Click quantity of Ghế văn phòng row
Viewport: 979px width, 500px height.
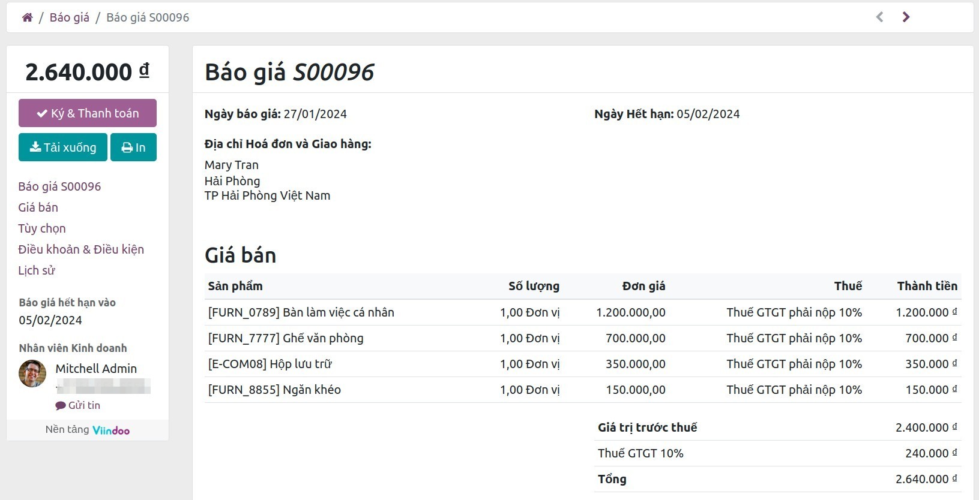click(x=530, y=338)
